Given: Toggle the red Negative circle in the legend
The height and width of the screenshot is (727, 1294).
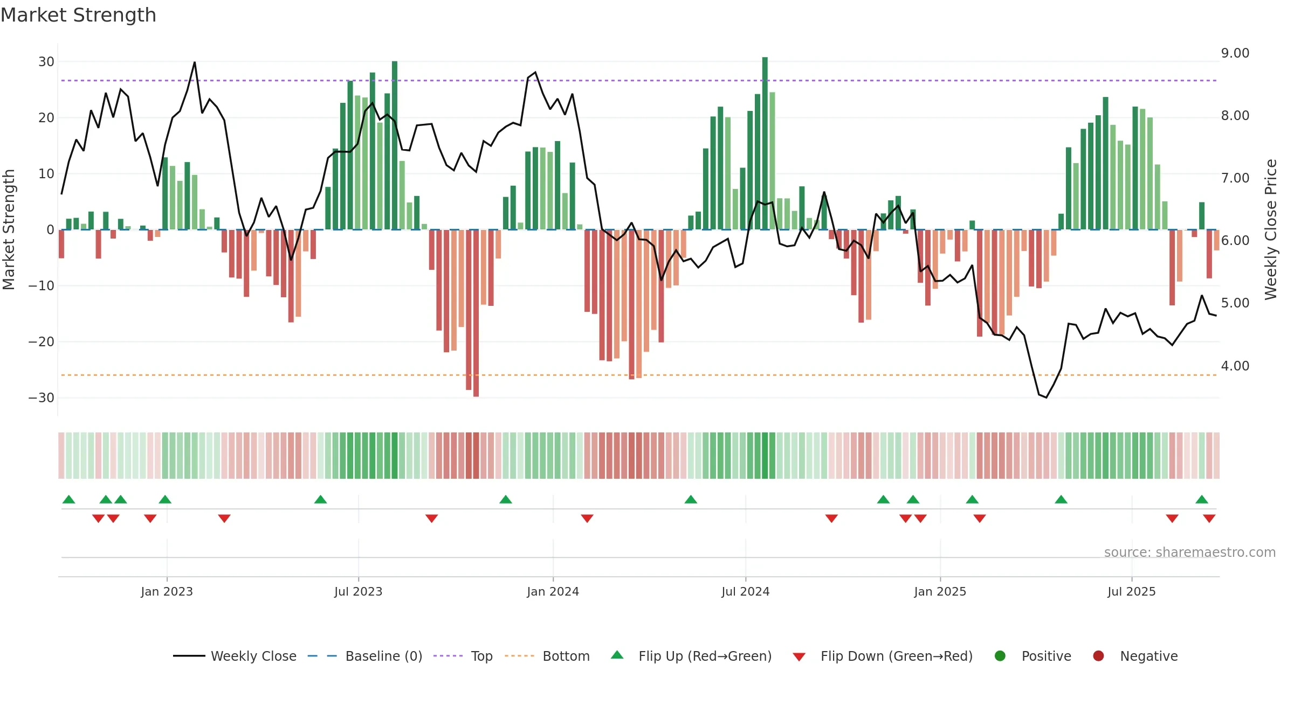Looking at the screenshot, I should click(1098, 656).
